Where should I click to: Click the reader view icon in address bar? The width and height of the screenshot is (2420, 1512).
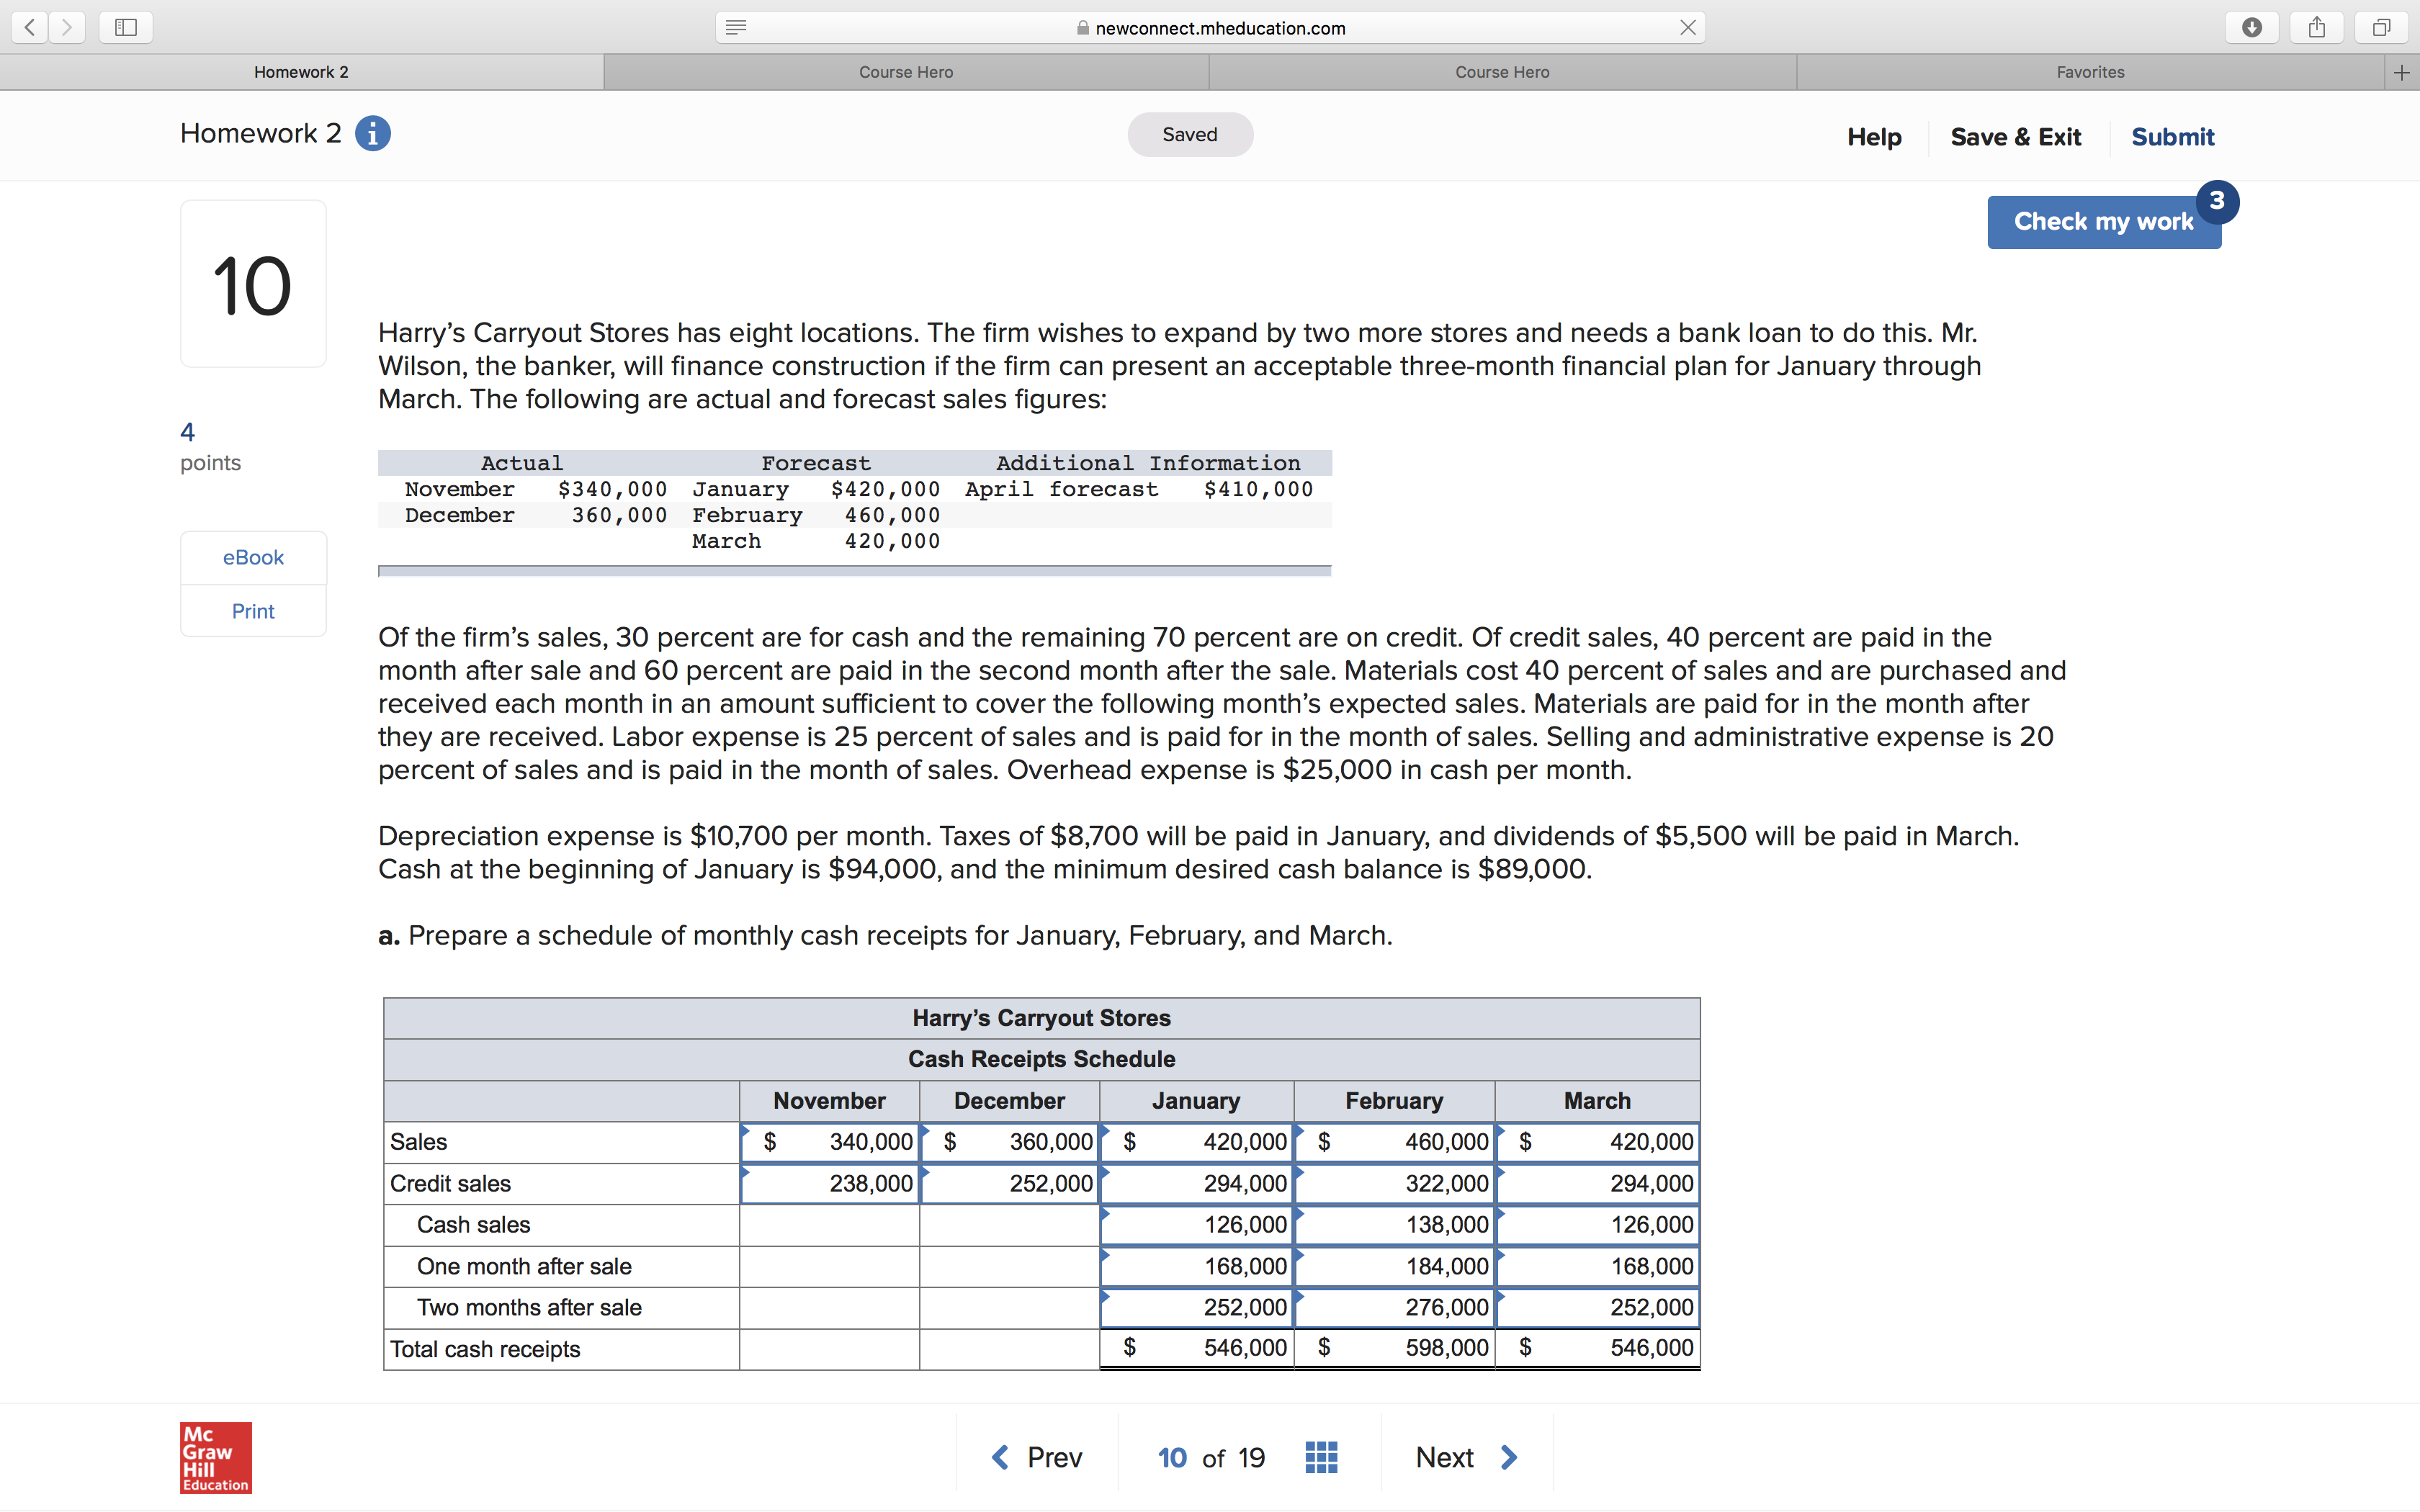coord(736,27)
